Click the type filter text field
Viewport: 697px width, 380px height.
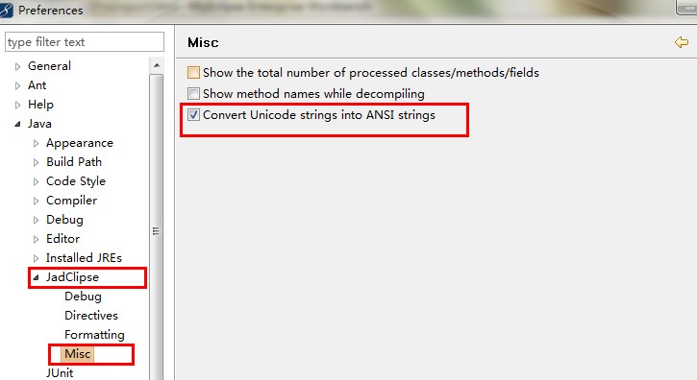click(85, 42)
